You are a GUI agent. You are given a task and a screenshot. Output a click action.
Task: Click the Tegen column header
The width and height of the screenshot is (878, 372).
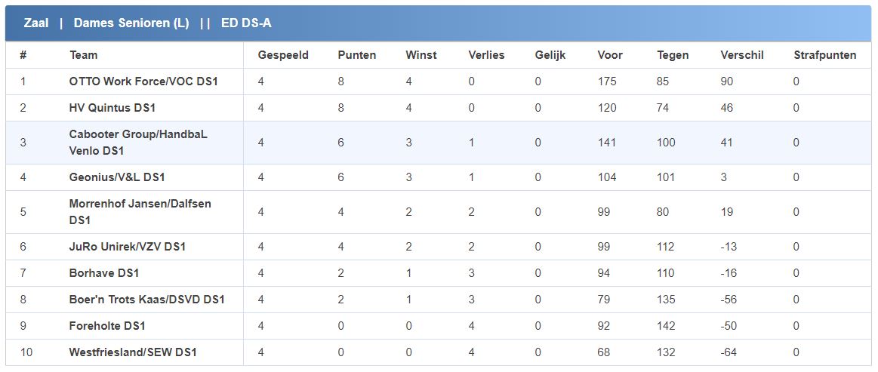click(673, 55)
